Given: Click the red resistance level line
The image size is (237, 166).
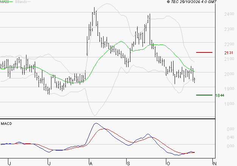Looking at the screenshot, I should (x=204, y=52).
